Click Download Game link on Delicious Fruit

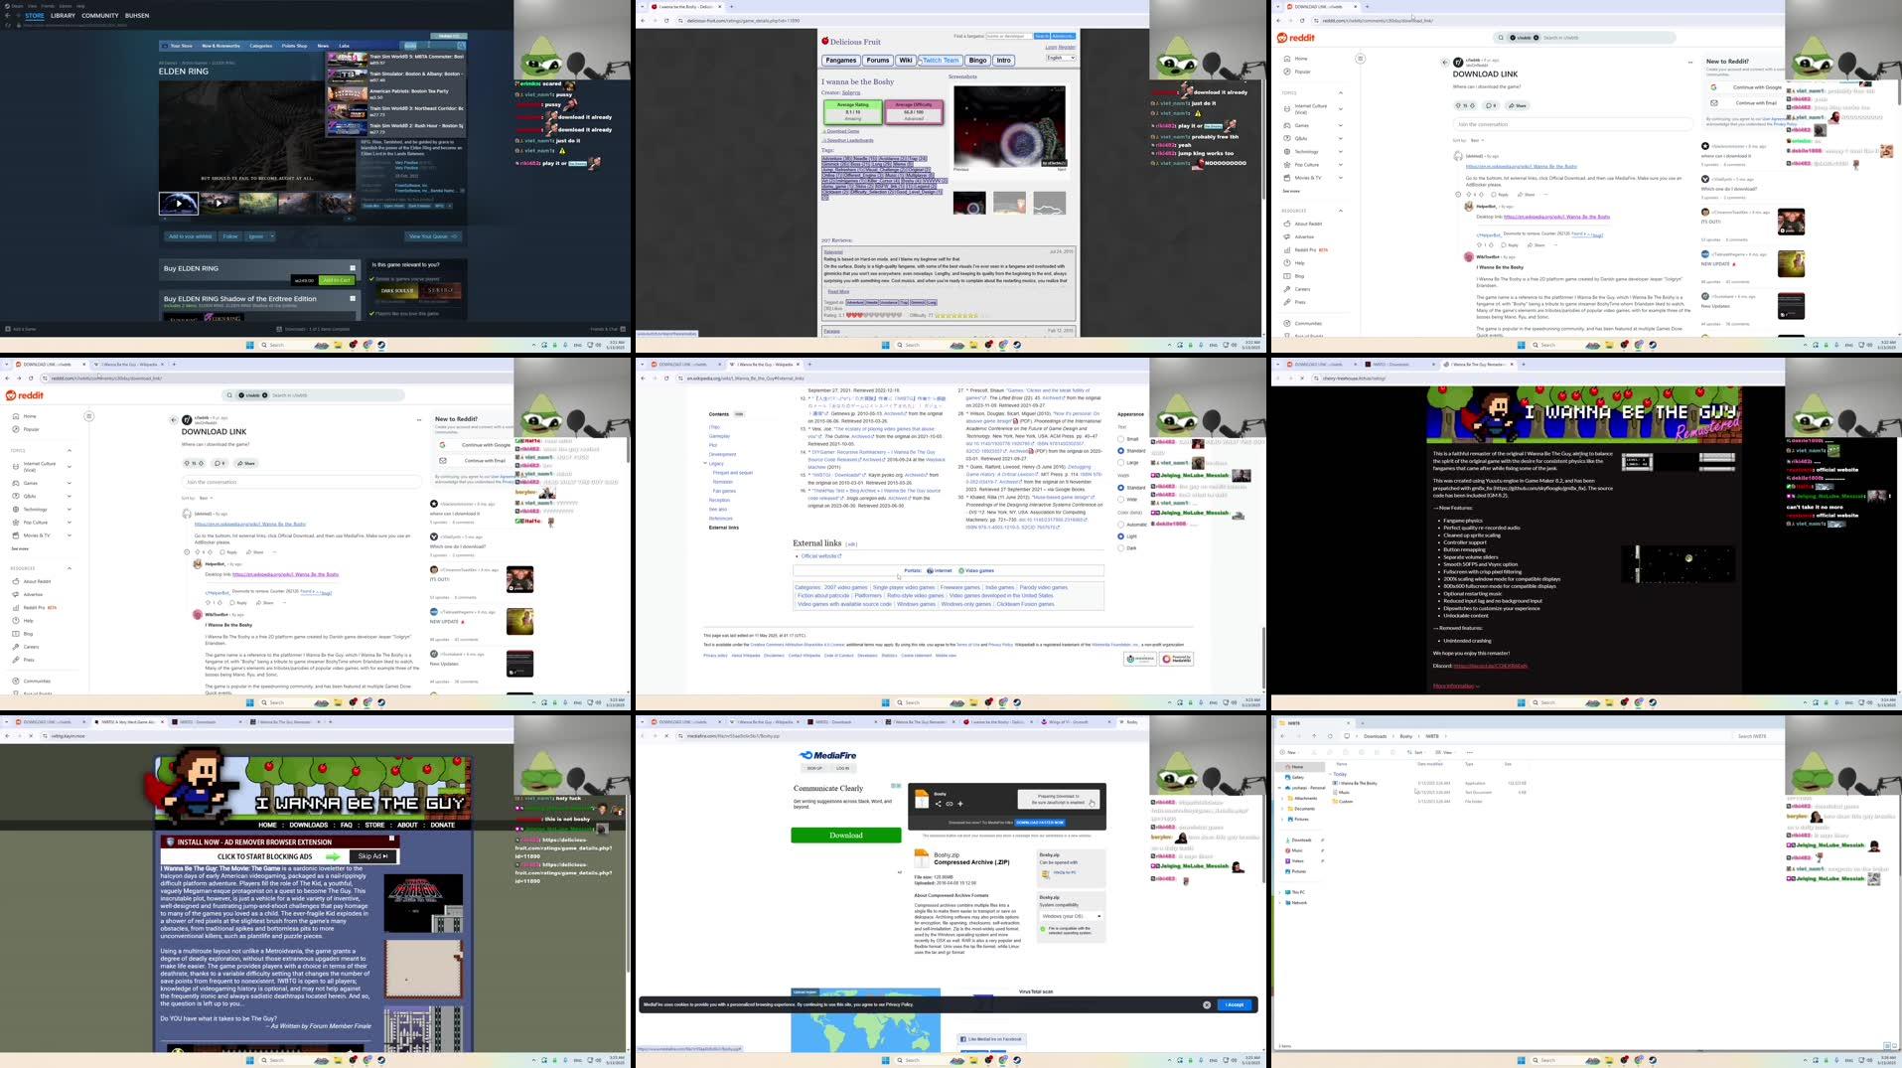click(842, 131)
